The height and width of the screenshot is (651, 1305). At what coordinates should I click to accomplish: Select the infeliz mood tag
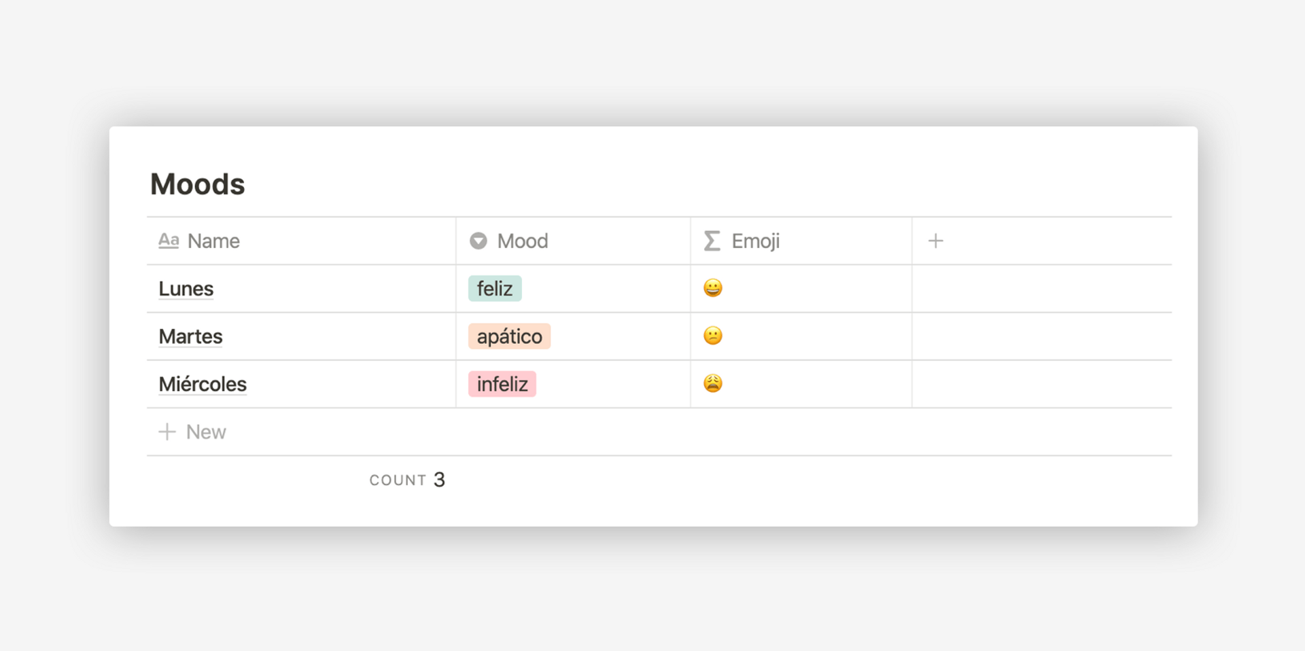click(502, 383)
